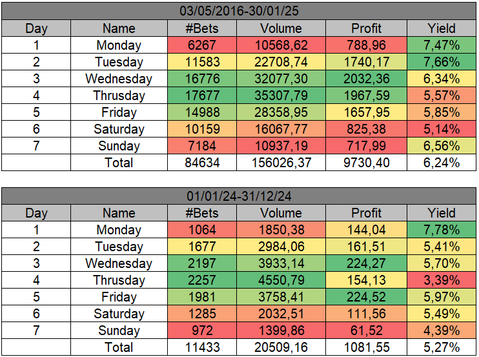479x357 pixels.
Task: Select the 7,78% Monday yield cell
Action: (x=442, y=230)
